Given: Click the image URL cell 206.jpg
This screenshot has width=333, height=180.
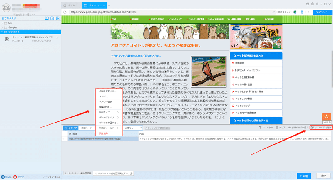Looking at the screenshot, I should 103,139.
